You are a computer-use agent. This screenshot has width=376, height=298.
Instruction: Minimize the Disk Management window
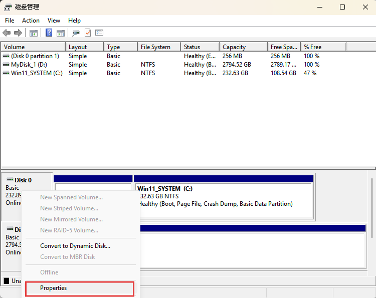[x=320, y=7]
